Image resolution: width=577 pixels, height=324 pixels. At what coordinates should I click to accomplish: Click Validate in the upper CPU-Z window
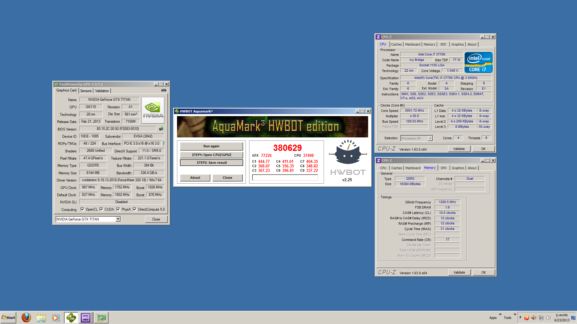459,149
